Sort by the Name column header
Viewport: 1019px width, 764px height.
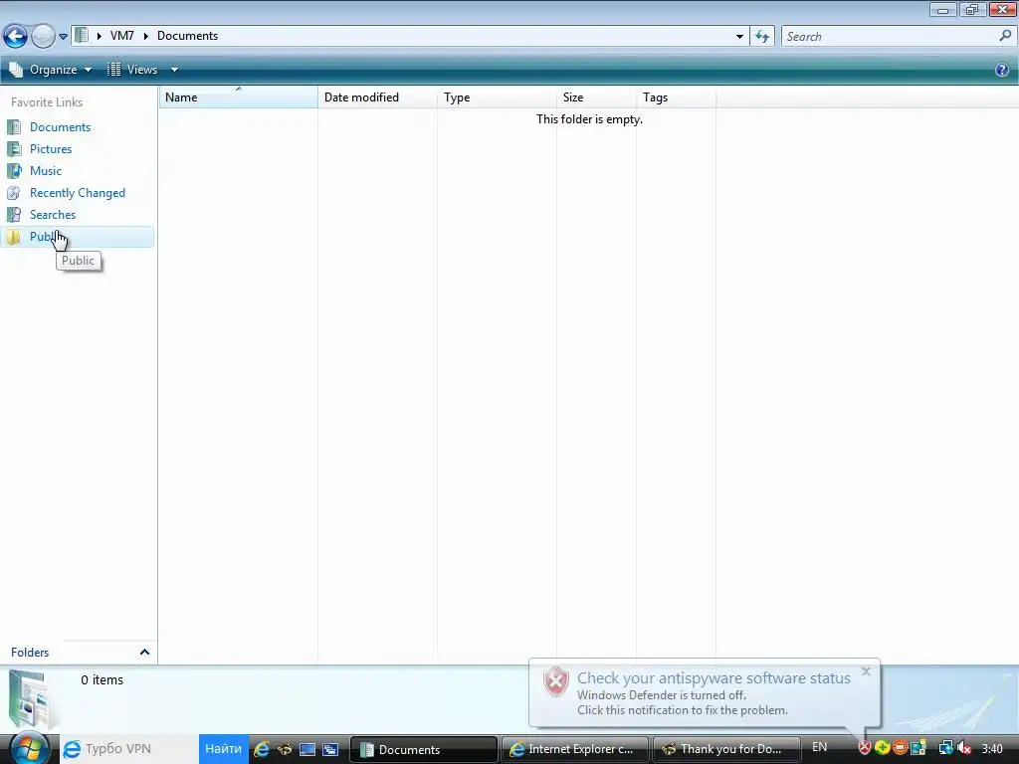[239, 97]
